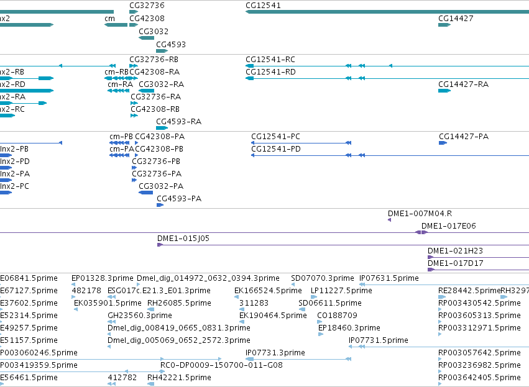Open EST label "SD07070.3prime"
This screenshot has height=387, width=529.
(323, 278)
